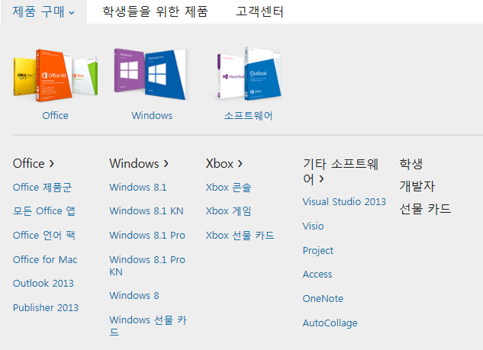Expand the 기타 소프트웨어 category heading
Image resolution: width=483 pixels, height=350 pixels.
click(x=340, y=171)
